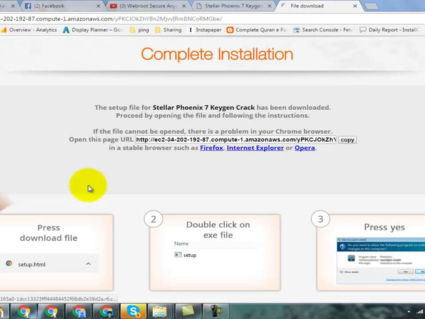
Task: Switch to the Stellar Phoenix 7 Keygen tab
Action: point(233,6)
